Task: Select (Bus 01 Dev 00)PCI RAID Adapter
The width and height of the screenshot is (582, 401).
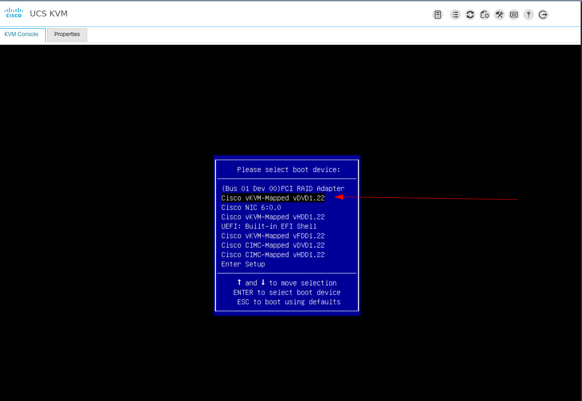Action: [x=283, y=189]
